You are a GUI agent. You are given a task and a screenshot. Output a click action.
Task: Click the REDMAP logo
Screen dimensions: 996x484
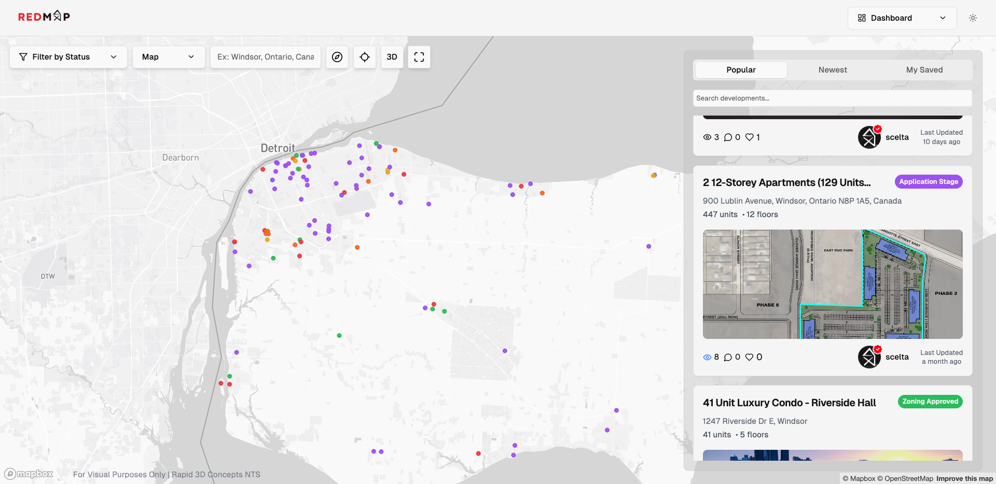[44, 17]
